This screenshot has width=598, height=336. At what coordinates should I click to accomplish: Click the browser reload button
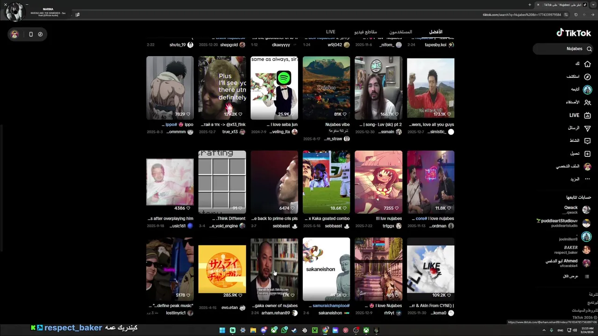576,14
